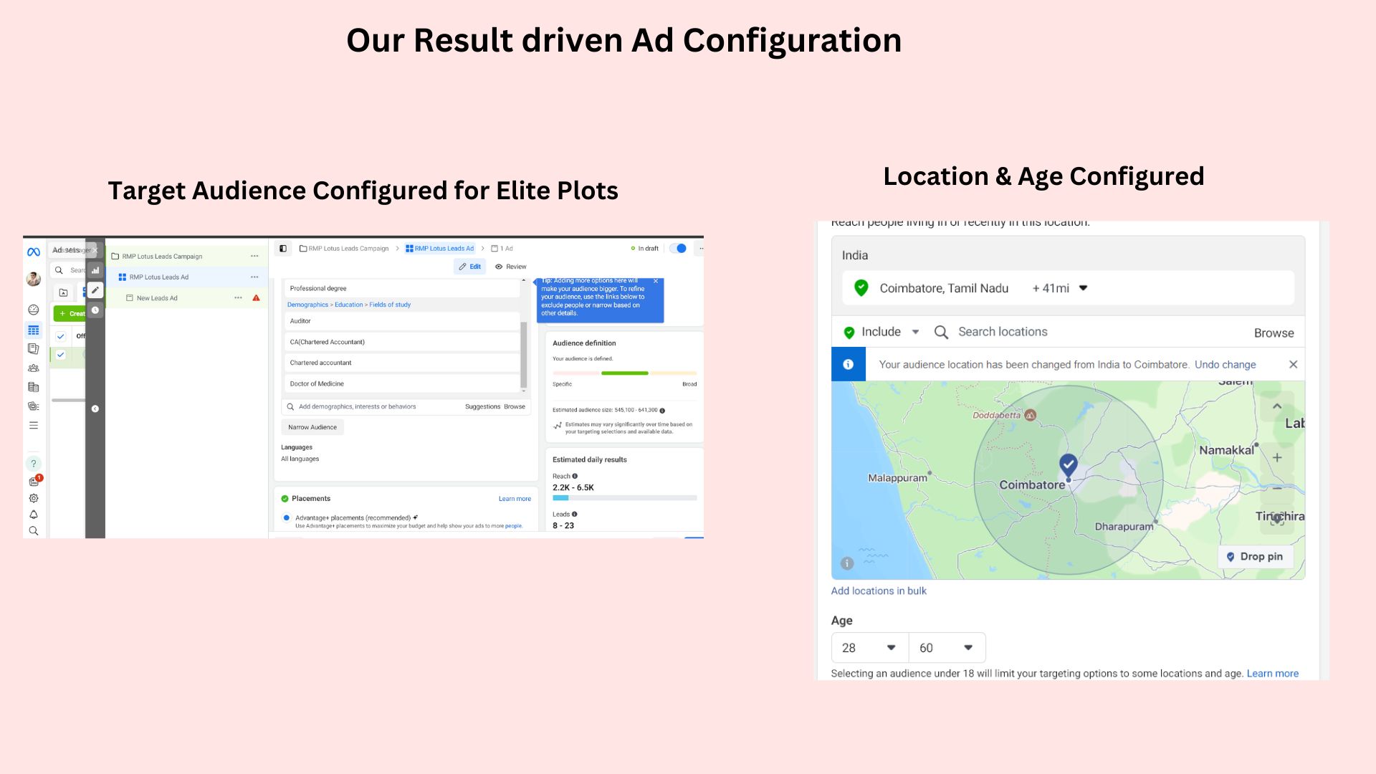Open All tools hamburger menu
Screen dimensions: 1376x774
click(34, 425)
